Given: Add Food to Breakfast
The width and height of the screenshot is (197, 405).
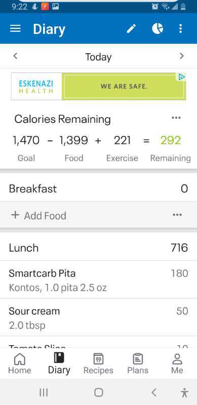Looking at the screenshot, I should pyautogui.click(x=38, y=215).
